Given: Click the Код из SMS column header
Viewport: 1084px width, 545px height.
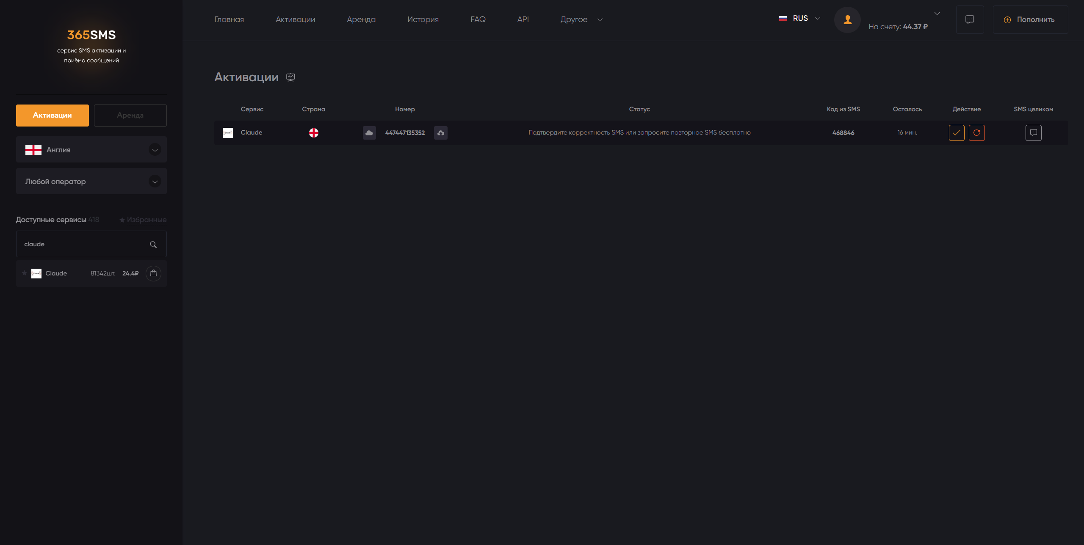Looking at the screenshot, I should tap(843, 109).
